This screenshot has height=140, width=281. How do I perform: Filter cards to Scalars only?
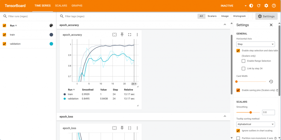coord(212,16)
